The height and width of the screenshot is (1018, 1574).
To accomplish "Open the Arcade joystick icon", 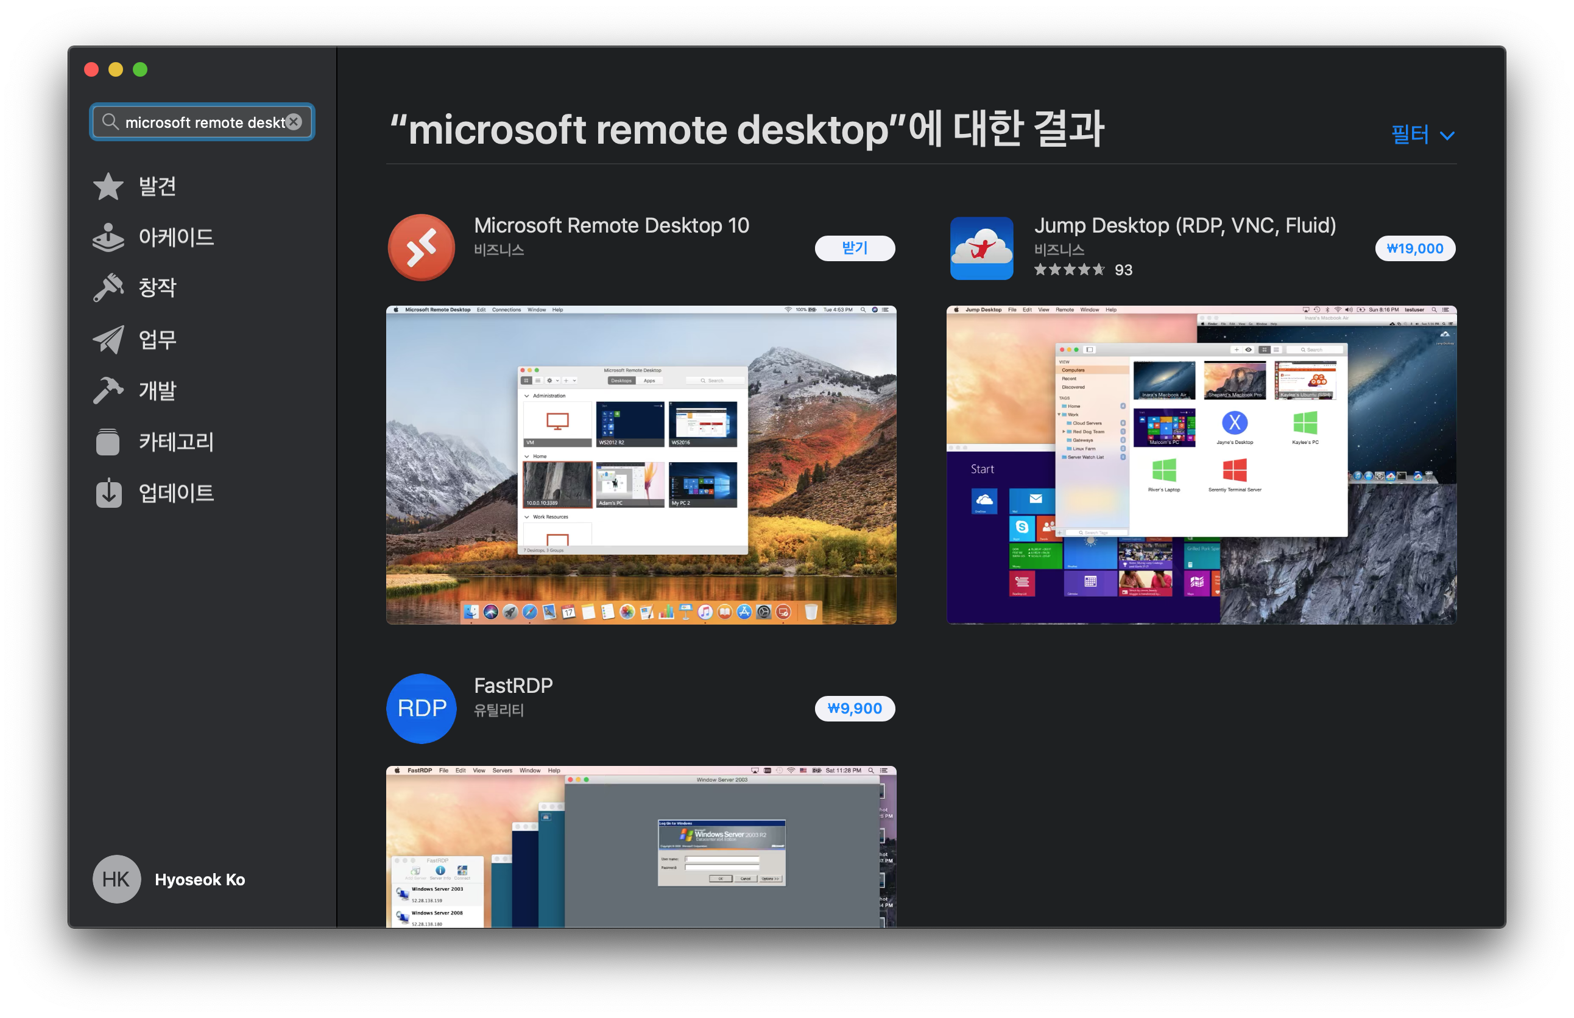I will click(x=108, y=237).
